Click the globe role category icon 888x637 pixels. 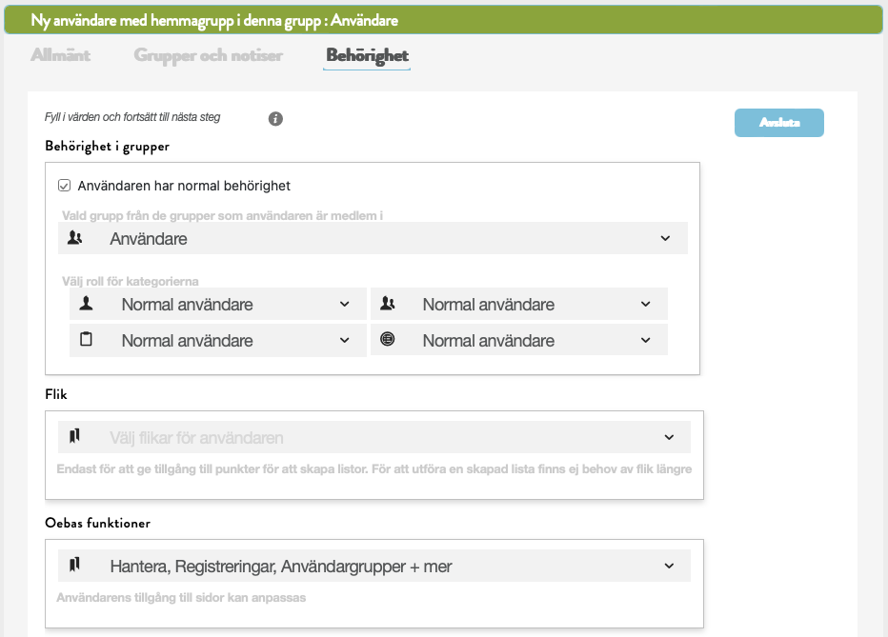pos(388,340)
